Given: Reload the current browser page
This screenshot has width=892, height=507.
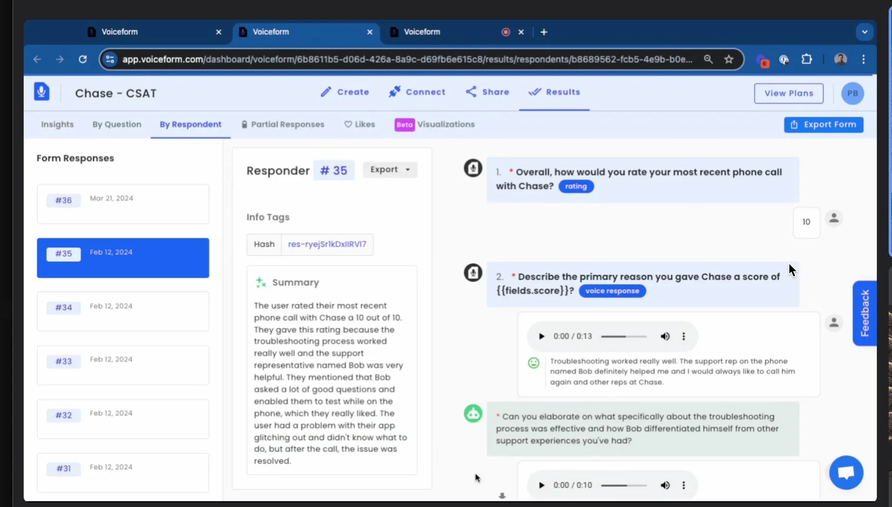Looking at the screenshot, I should (x=82, y=59).
